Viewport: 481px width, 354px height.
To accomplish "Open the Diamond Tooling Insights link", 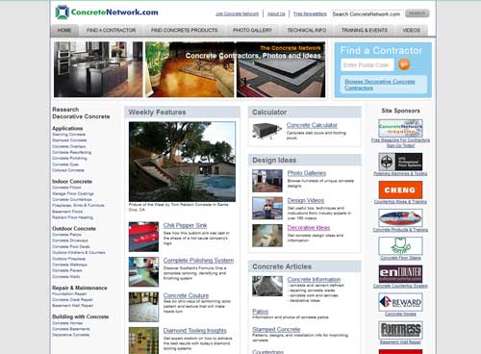I will pos(195,331).
